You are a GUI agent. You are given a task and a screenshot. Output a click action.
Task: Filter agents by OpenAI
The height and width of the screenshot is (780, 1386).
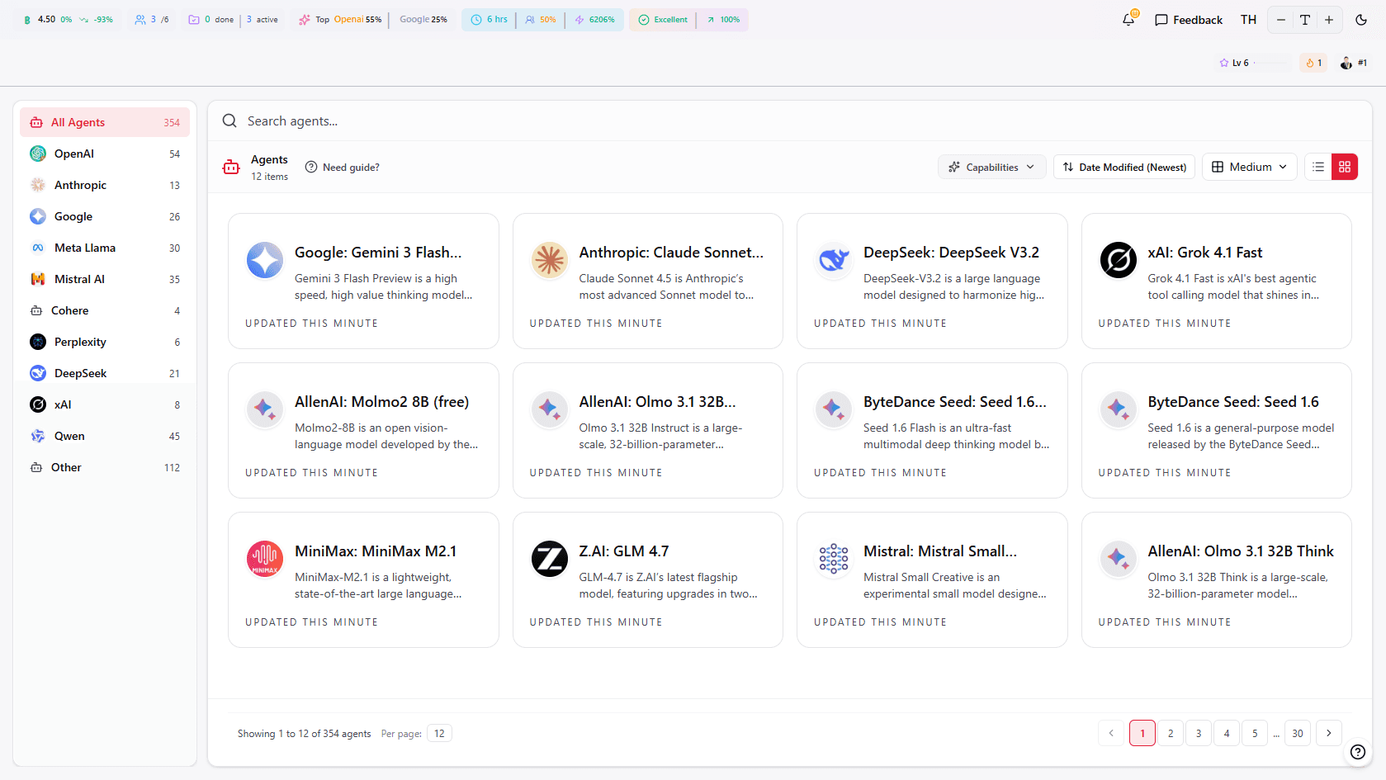coord(105,154)
